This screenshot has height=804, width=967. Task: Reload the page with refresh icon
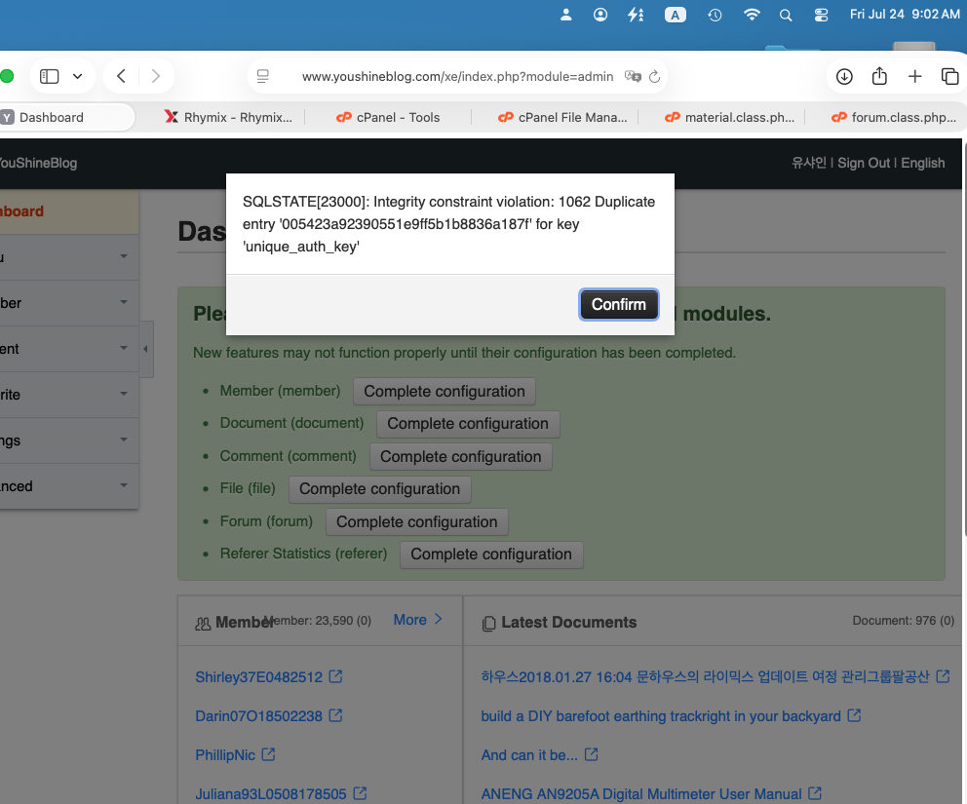click(x=655, y=76)
